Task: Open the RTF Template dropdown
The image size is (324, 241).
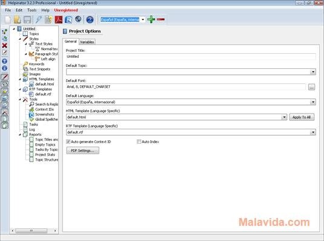Action: 313,132
